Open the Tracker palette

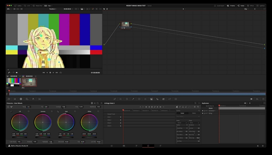pyautogui.click(x=146, y=99)
